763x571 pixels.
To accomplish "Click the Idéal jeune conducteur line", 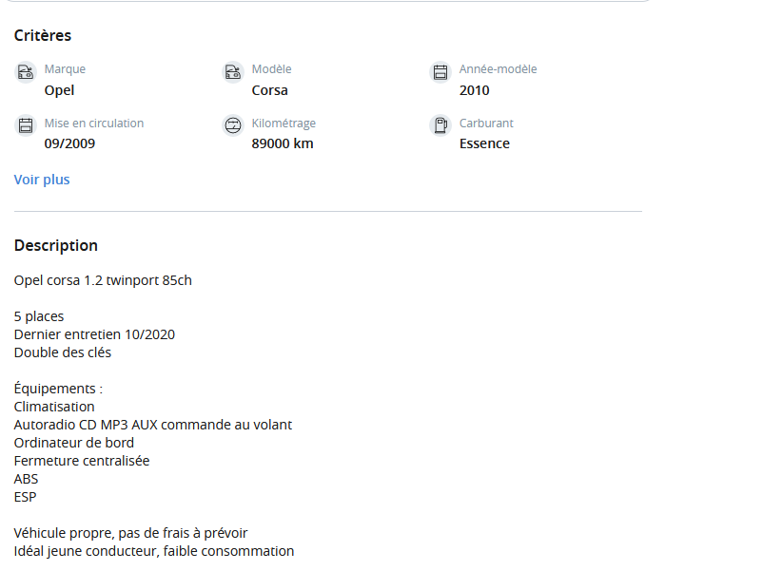I will pos(154,552).
